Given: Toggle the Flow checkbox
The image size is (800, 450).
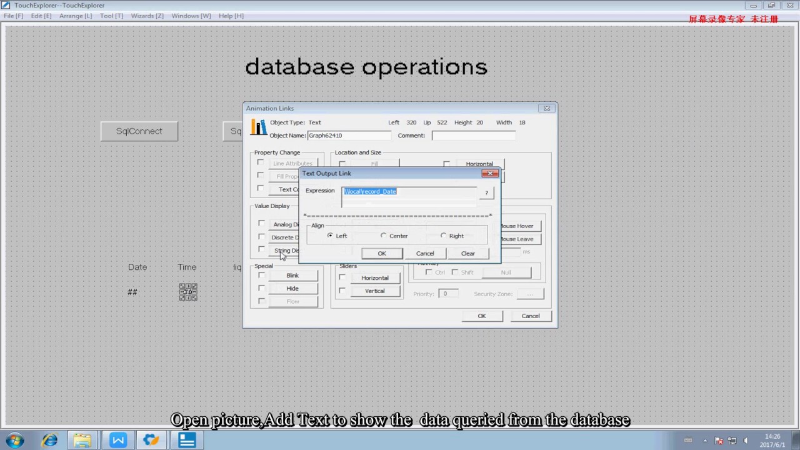Looking at the screenshot, I should pos(261,301).
